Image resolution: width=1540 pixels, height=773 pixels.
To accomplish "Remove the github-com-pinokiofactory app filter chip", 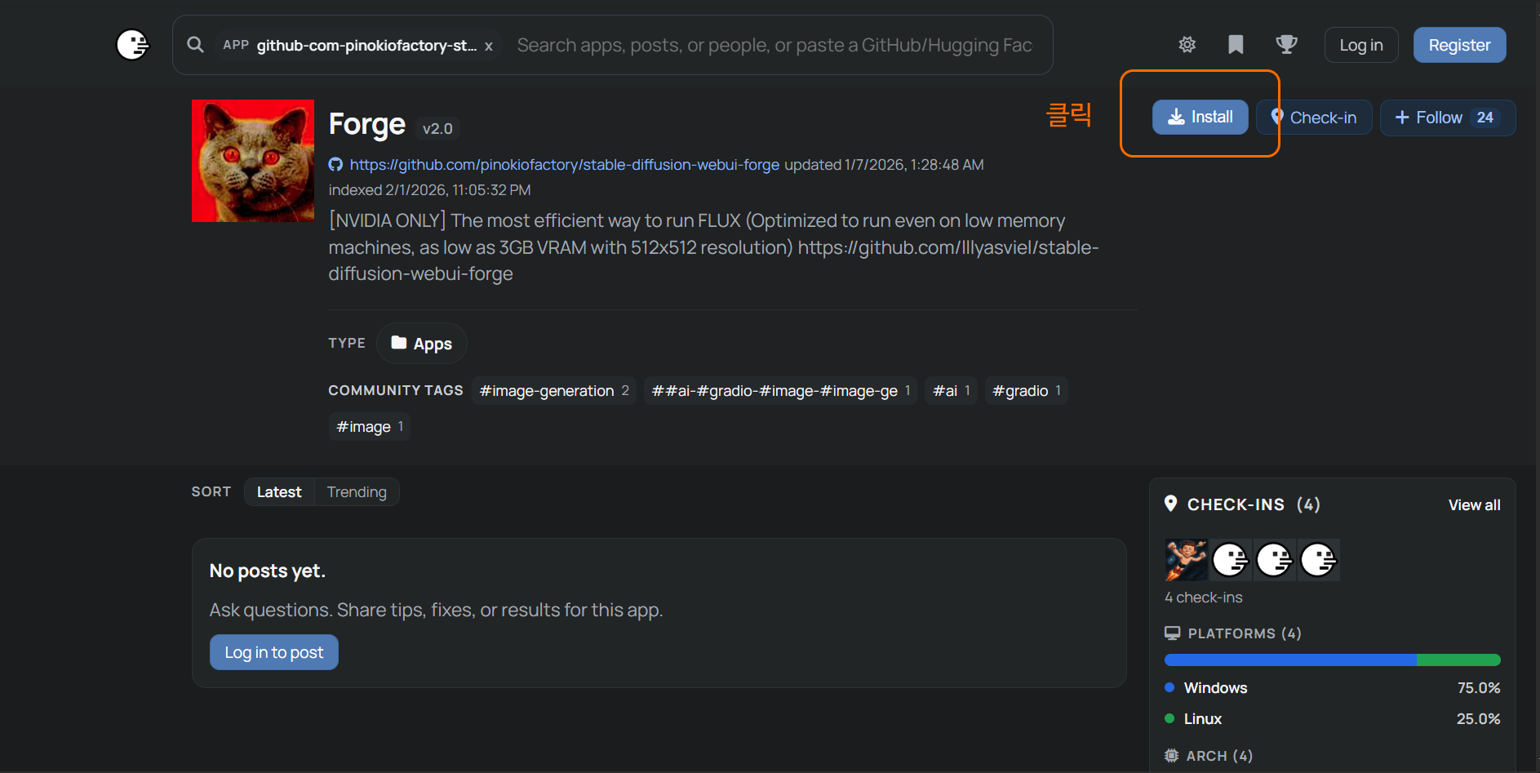I will (489, 47).
